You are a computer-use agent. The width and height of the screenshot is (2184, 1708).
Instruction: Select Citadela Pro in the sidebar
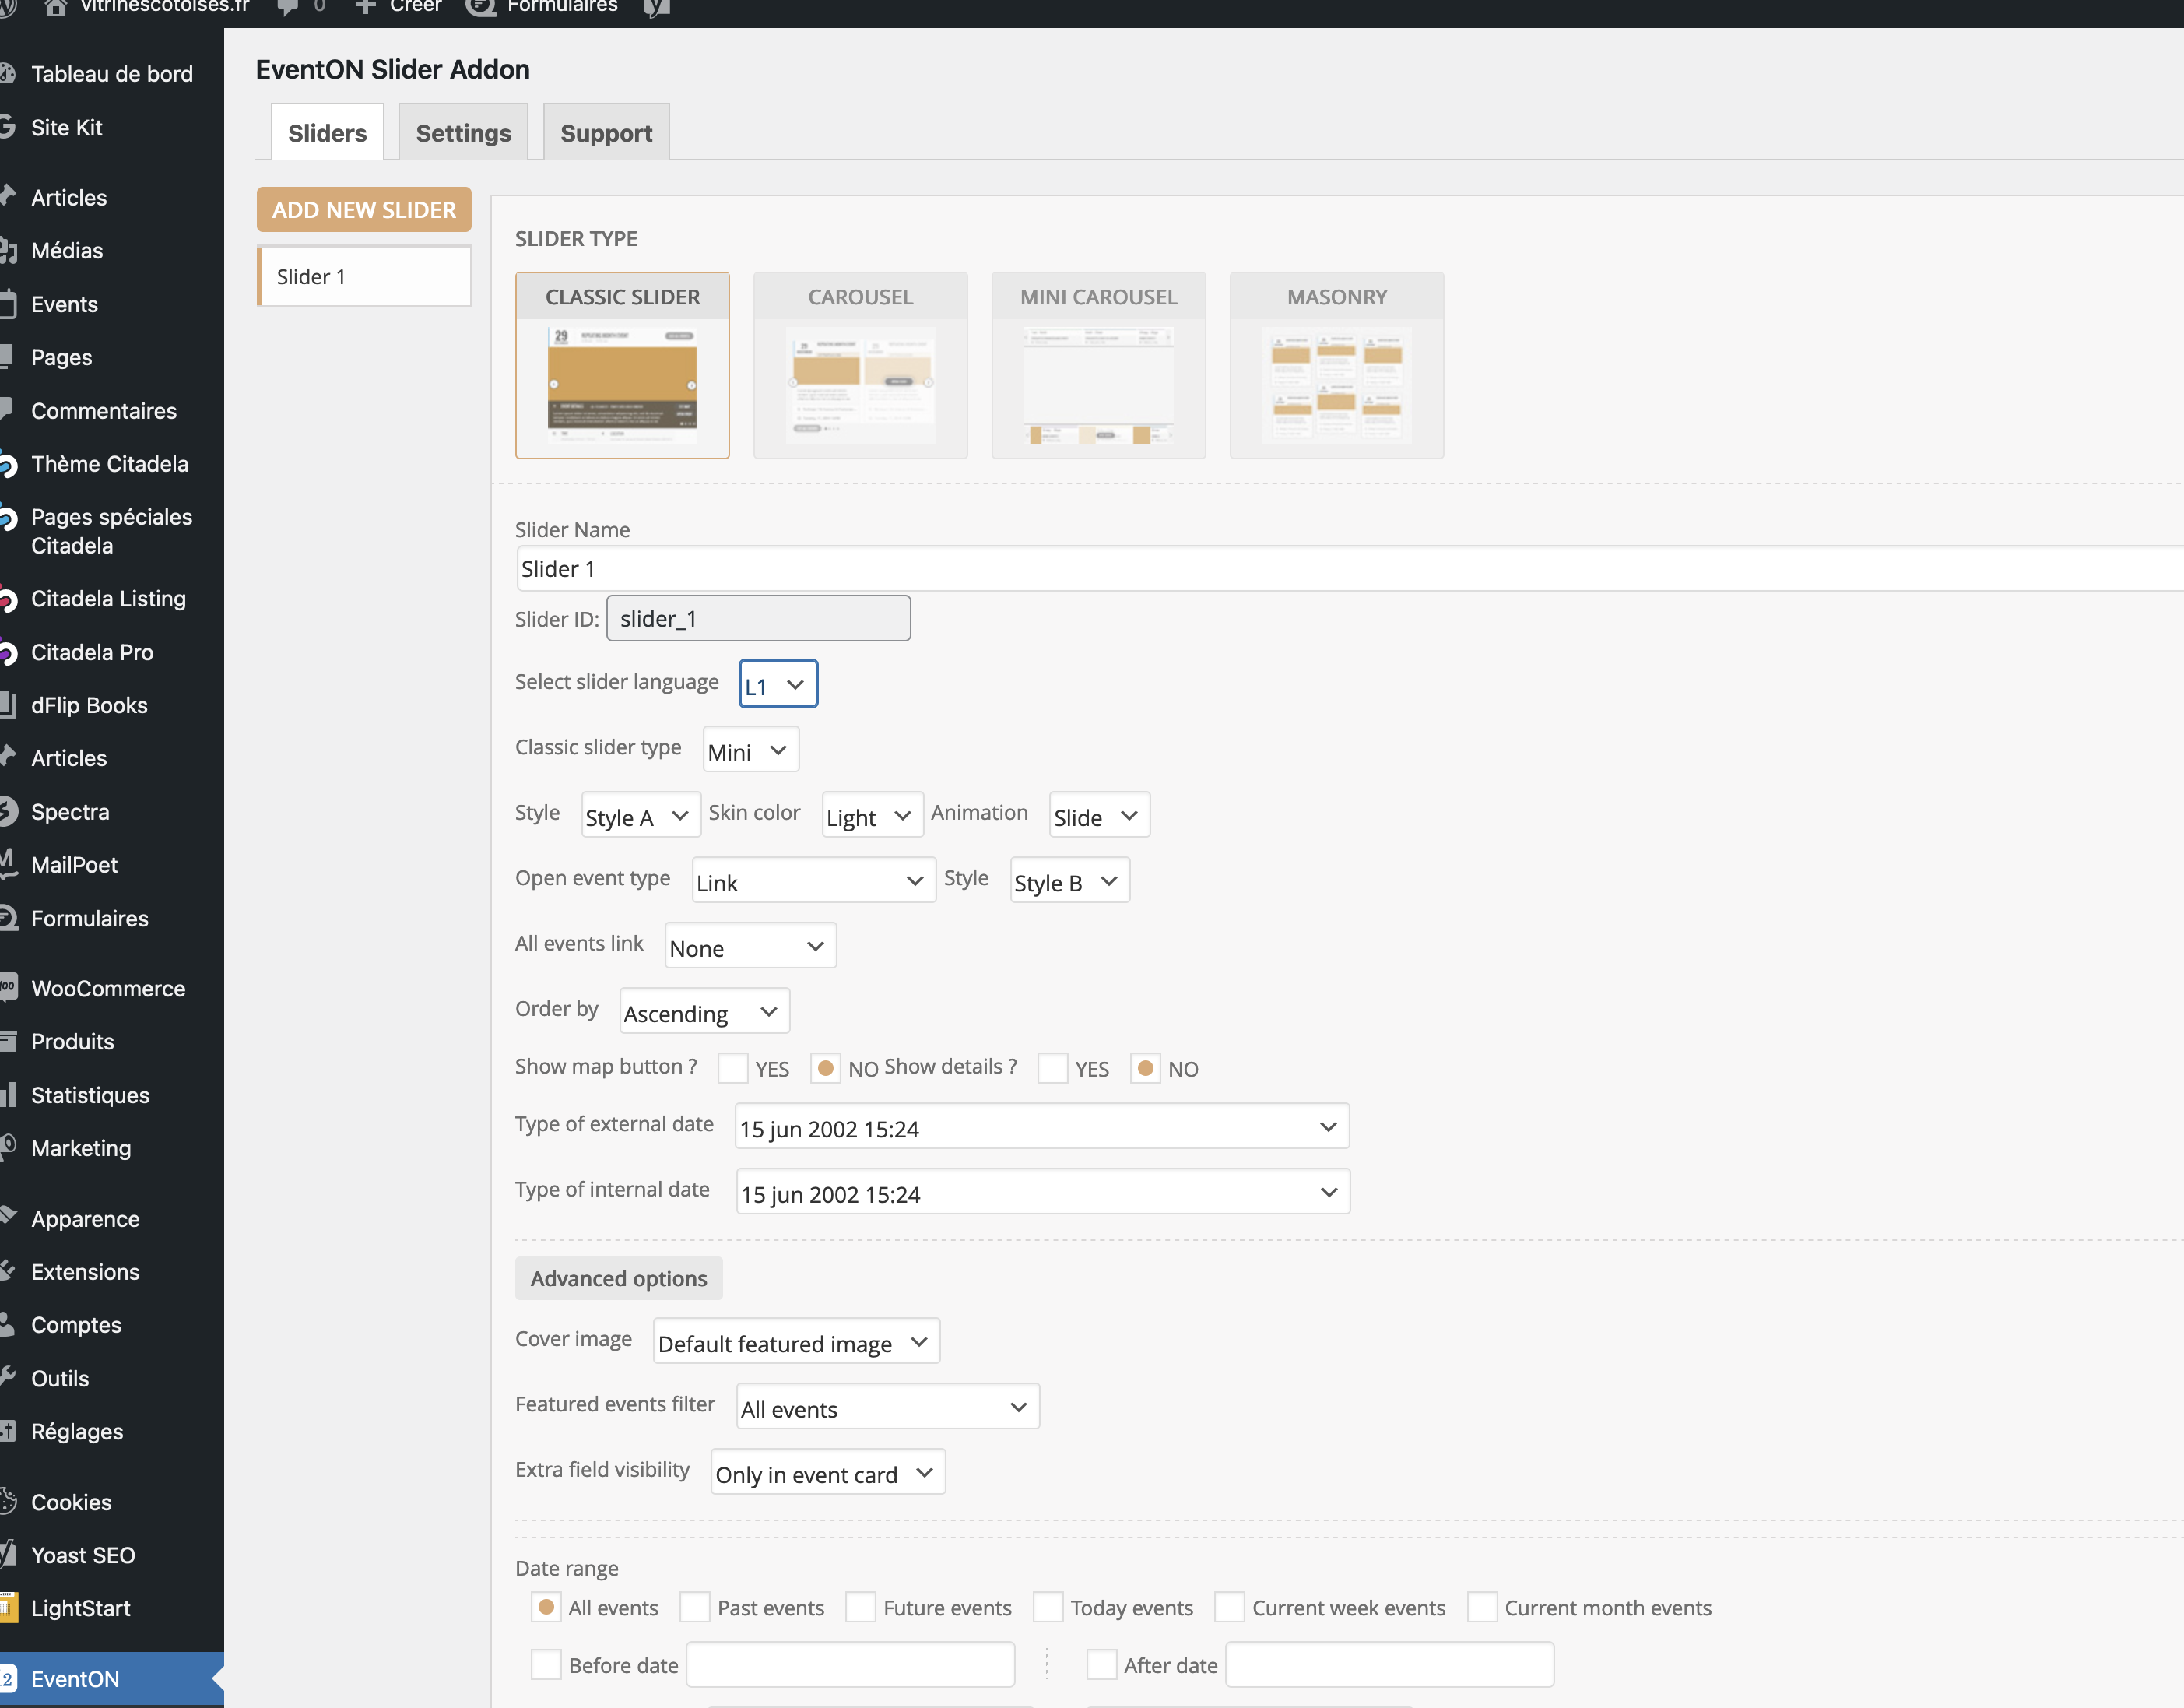pos(91,651)
